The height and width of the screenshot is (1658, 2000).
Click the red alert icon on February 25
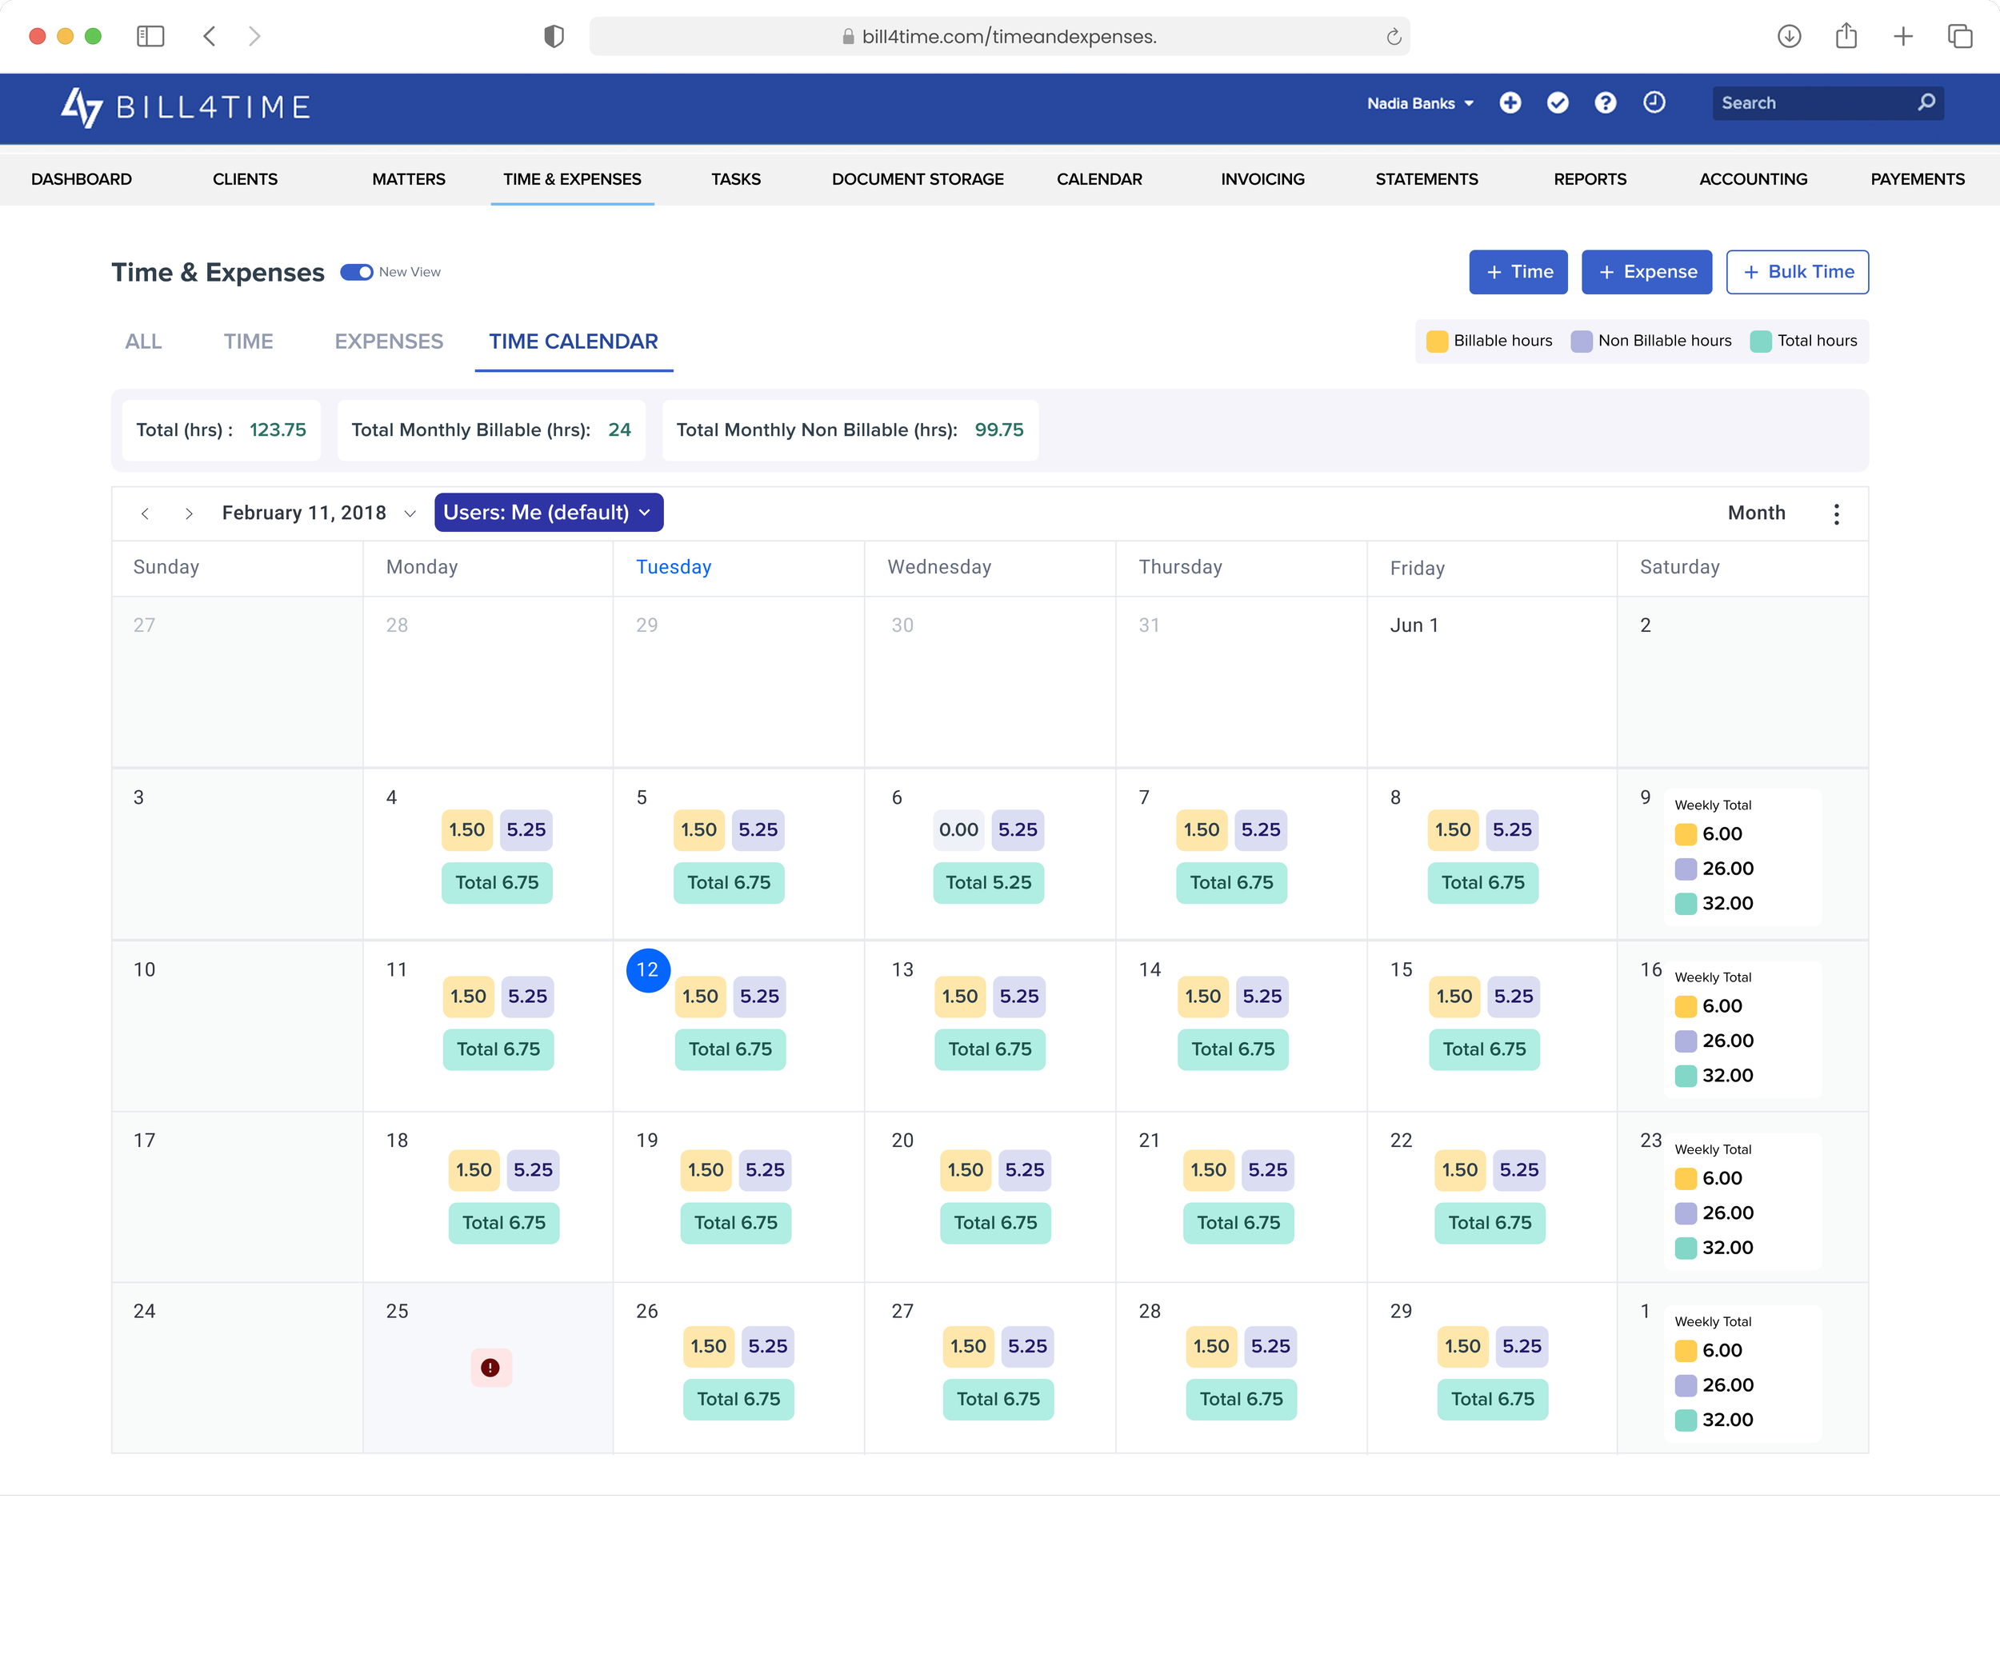[x=490, y=1368]
